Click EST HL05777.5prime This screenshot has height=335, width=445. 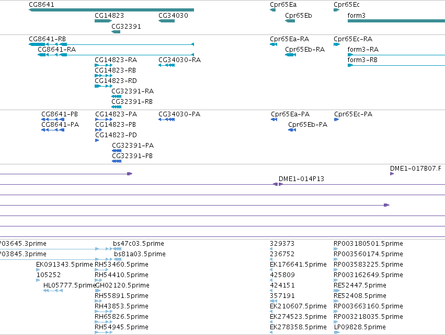(53, 291)
